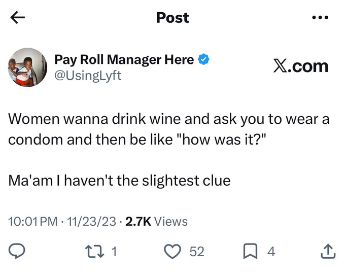Open the profile picture thumbnail
This screenshot has height=280, width=345.
click(x=27, y=67)
